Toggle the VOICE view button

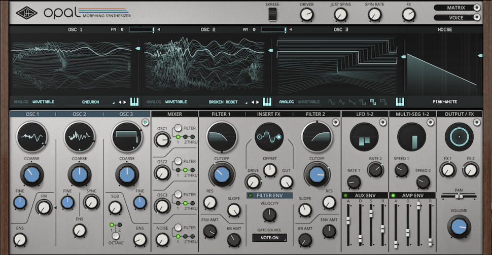click(x=458, y=18)
